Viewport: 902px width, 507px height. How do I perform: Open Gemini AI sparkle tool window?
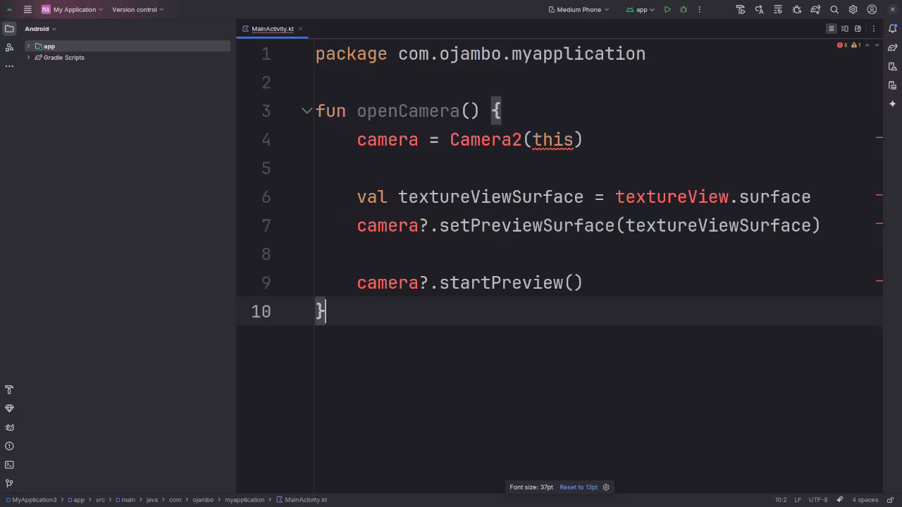(x=893, y=104)
